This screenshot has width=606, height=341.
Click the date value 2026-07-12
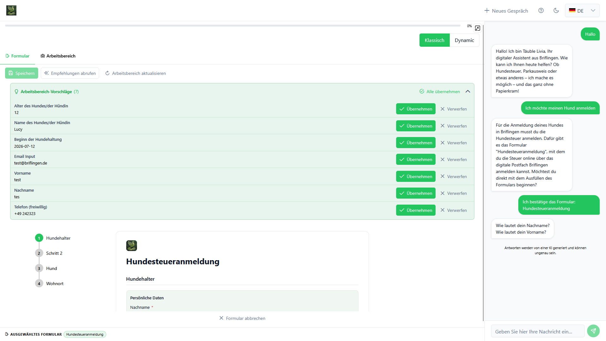[x=25, y=147]
